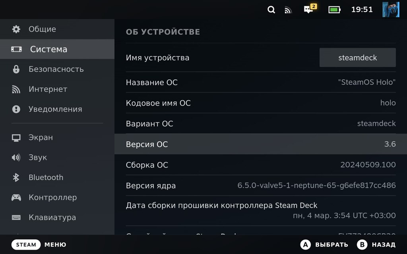Click the network signal status icon
407x254 pixels.
[288, 10]
